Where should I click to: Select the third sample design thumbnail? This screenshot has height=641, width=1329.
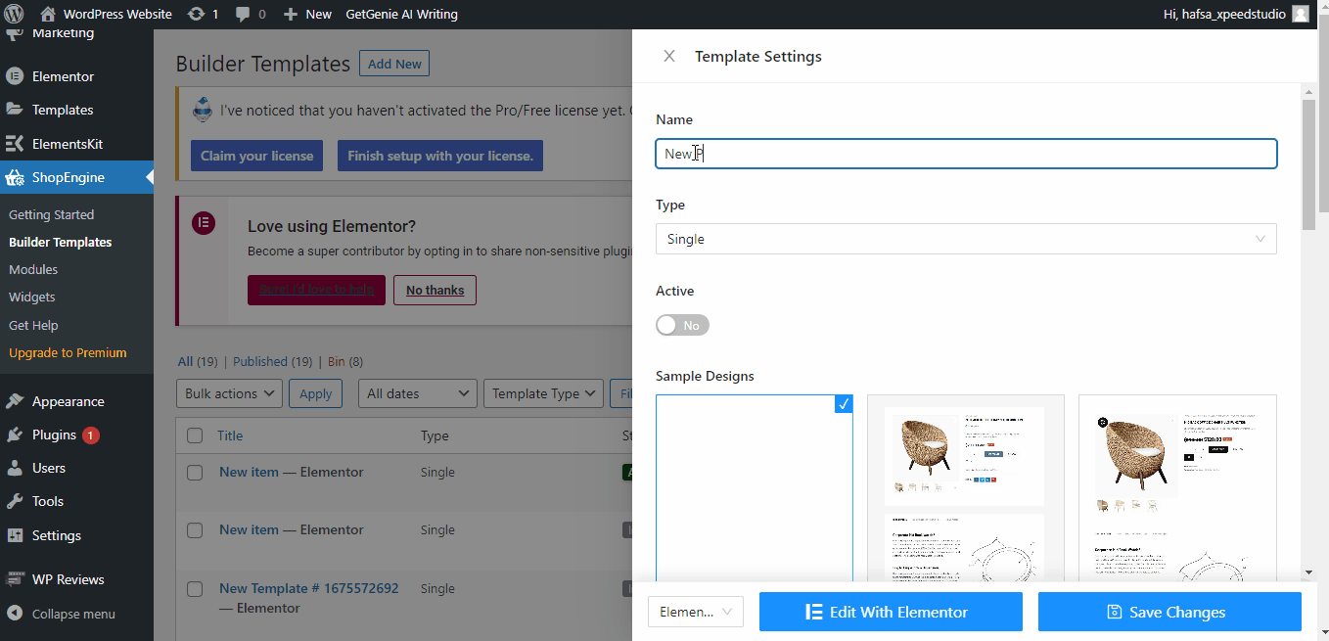click(x=1178, y=488)
